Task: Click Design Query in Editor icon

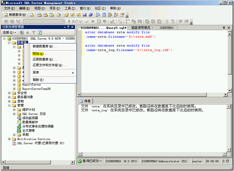Action: (112, 22)
